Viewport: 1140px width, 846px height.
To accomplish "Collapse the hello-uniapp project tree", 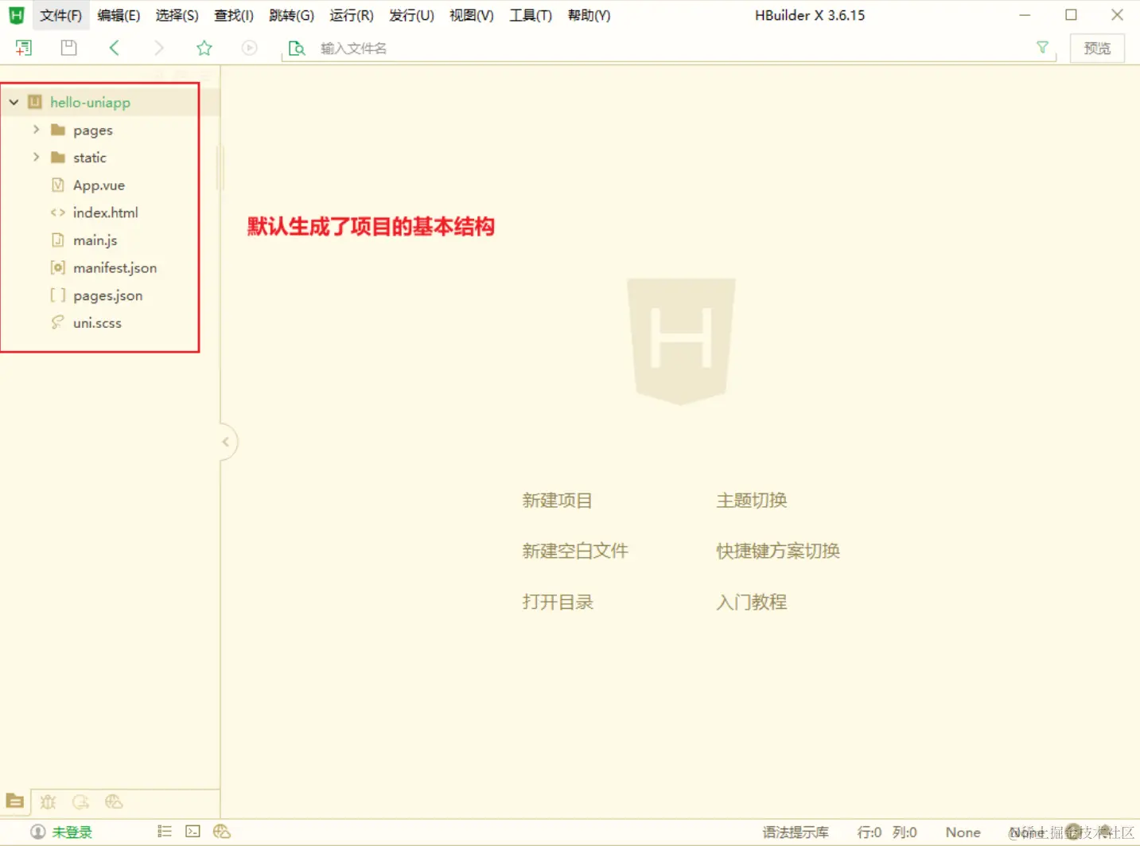I will point(14,102).
